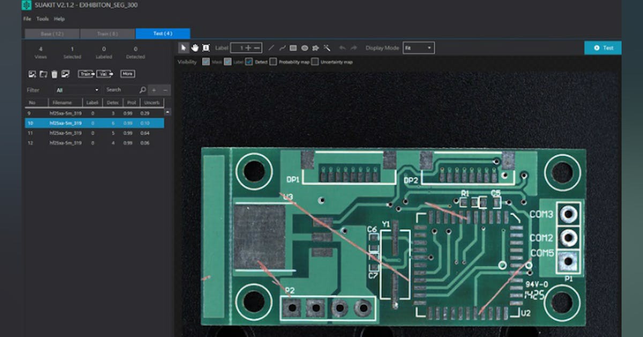Open the Display Mode dropdown set to Fit
This screenshot has width=643, height=337.
(x=418, y=48)
